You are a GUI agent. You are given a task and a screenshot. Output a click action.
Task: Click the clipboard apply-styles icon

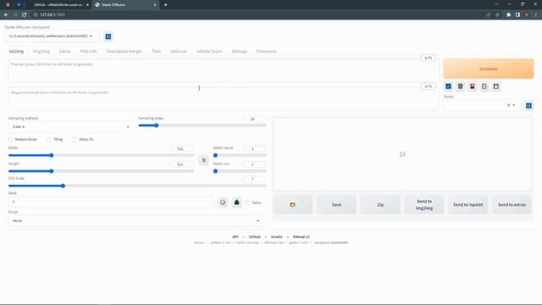click(484, 86)
